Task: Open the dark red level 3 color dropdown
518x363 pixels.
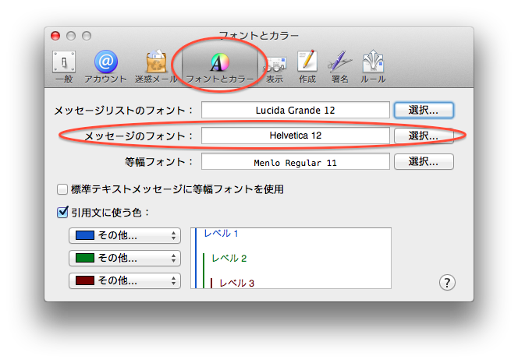Action: [124, 280]
